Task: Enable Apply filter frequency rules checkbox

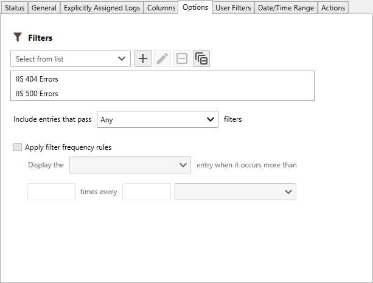Action: 18,147
